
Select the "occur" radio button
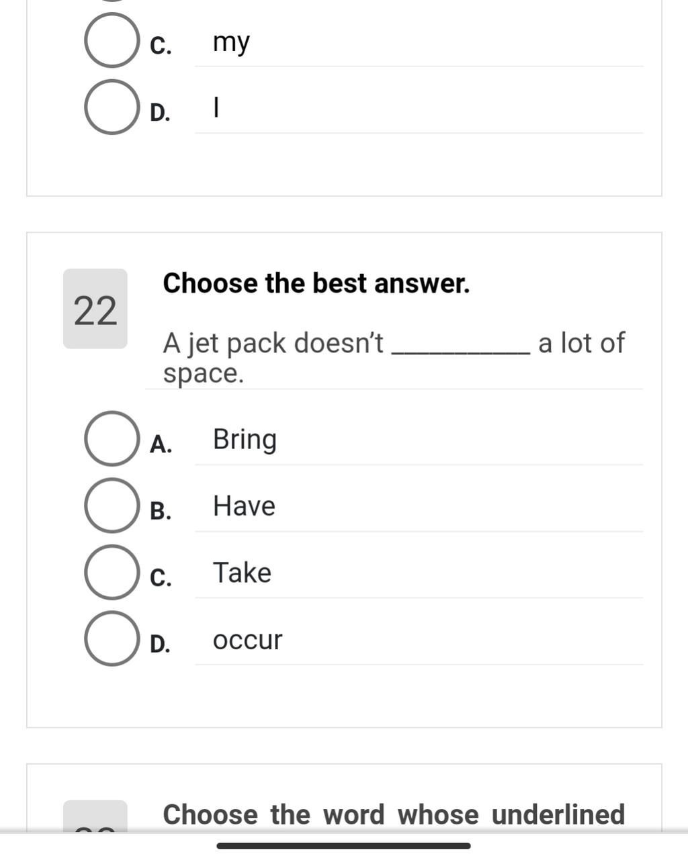pyautogui.click(x=112, y=638)
